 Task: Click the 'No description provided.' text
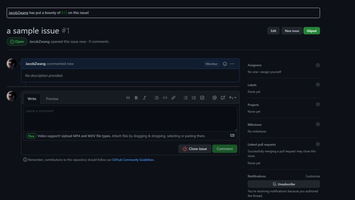(x=44, y=76)
